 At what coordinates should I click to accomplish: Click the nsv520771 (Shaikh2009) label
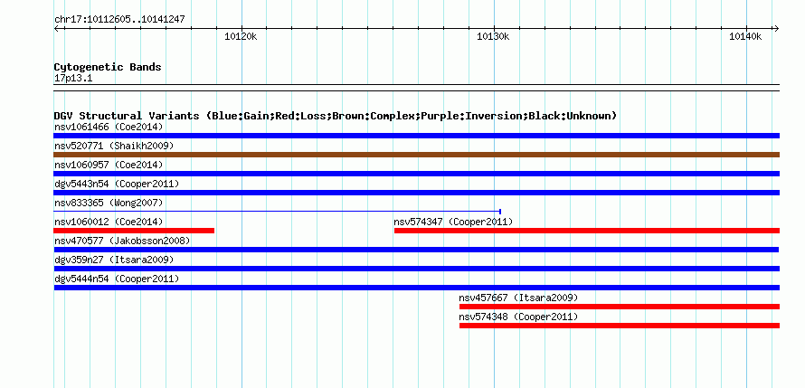click(114, 146)
